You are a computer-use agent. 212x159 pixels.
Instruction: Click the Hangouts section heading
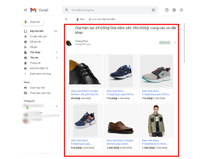pos(29,101)
